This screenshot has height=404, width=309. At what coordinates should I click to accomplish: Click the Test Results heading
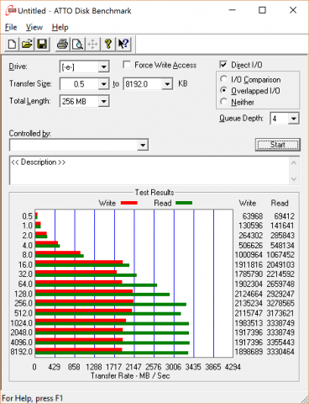click(154, 193)
